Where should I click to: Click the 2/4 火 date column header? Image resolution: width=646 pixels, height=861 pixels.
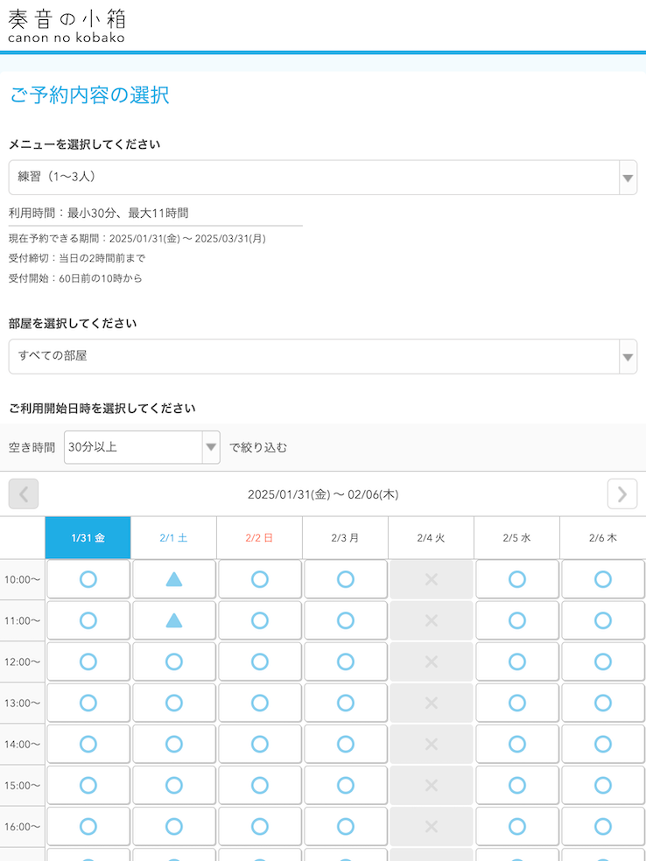(432, 538)
